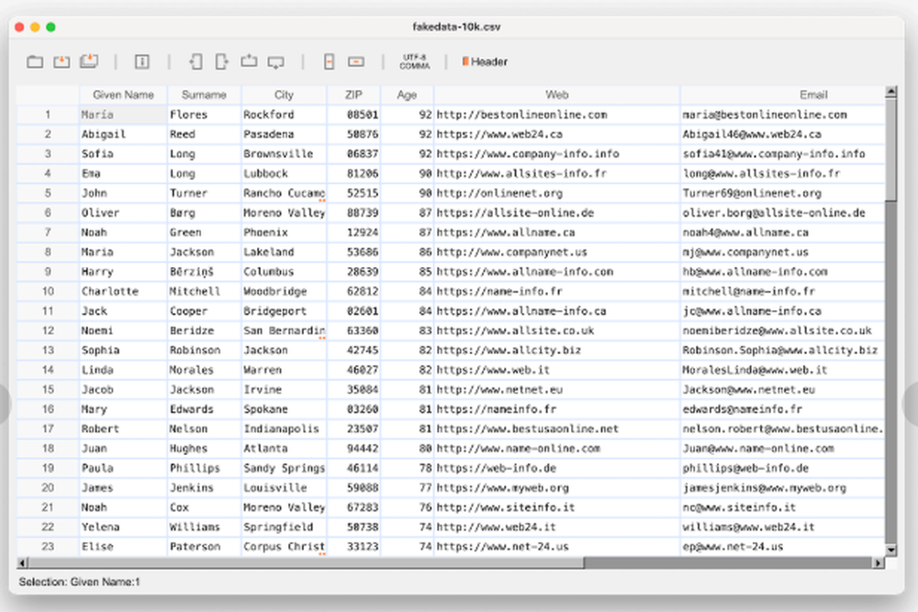The image size is (918, 612).
Task: Click the Age column header
Action: pos(407,95)
